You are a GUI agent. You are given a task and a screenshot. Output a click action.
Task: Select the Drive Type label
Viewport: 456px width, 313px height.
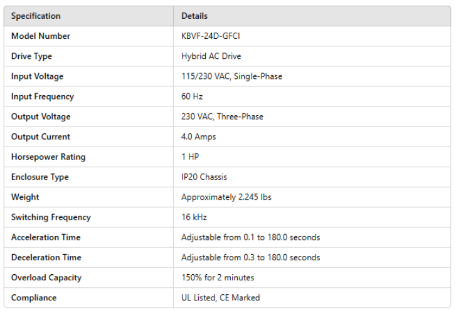(x=31, y=56)
